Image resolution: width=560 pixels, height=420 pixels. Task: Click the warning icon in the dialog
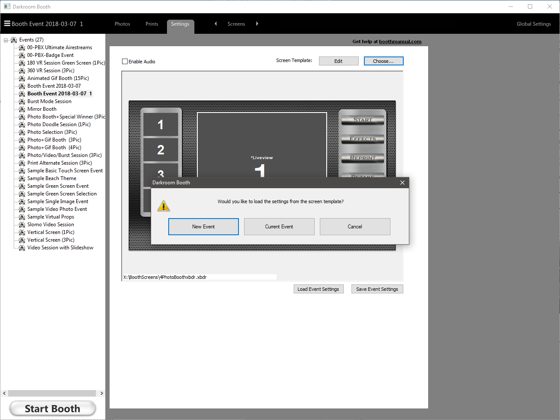pyautogui.click(x=164, y=206)
